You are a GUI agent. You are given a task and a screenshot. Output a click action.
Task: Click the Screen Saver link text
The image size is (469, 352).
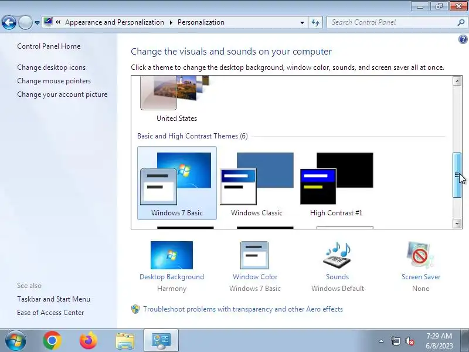click(421, 277)
